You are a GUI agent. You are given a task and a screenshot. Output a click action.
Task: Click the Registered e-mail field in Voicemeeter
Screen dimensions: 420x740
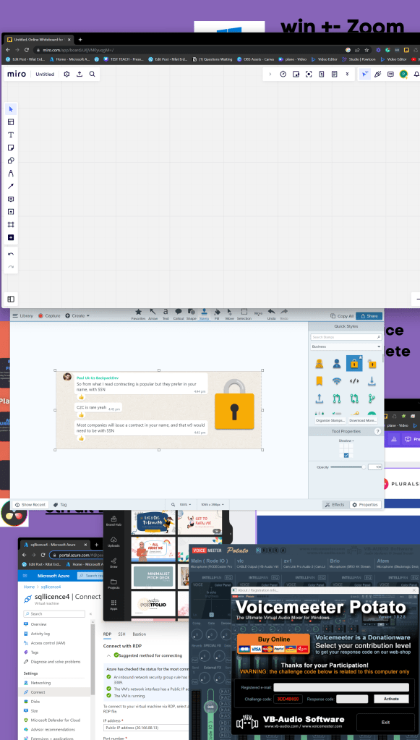pos(340,687)
